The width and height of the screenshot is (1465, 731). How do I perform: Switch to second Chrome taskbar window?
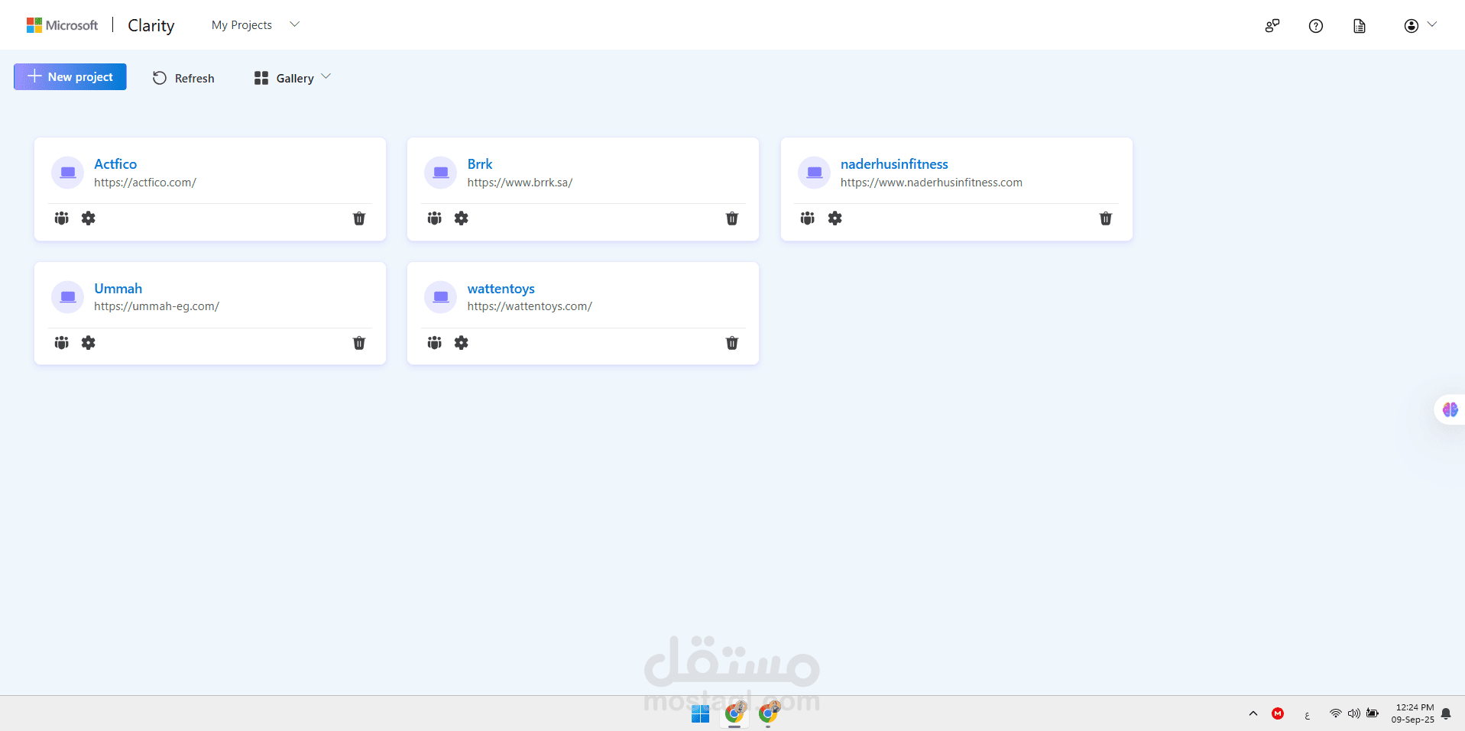click(x=769, y=713)
